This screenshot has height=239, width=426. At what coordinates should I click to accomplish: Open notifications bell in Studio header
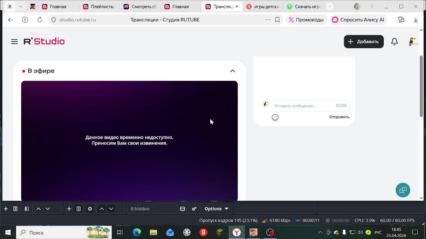click(x=394, y=41)
